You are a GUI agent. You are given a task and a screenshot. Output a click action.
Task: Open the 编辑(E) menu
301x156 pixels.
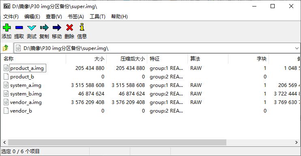point(32,17)
